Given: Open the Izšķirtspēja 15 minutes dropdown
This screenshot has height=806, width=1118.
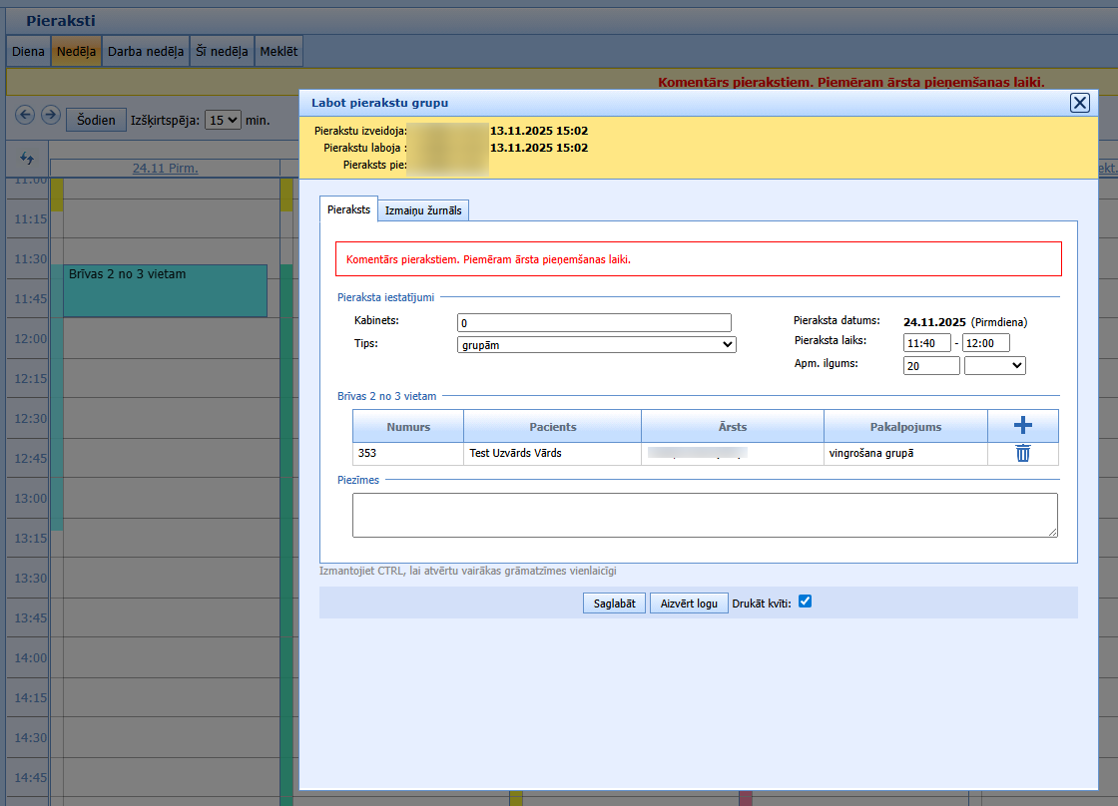Looking at the screenshot, I should pos(223,121).
